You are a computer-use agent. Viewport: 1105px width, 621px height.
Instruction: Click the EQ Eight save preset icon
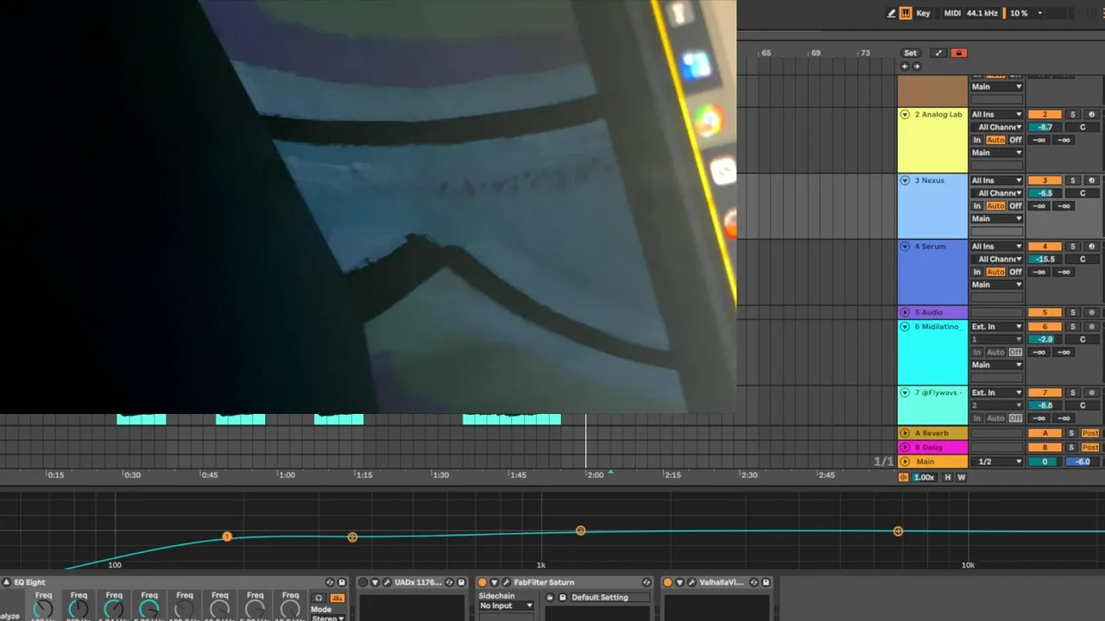coord(342,582)
